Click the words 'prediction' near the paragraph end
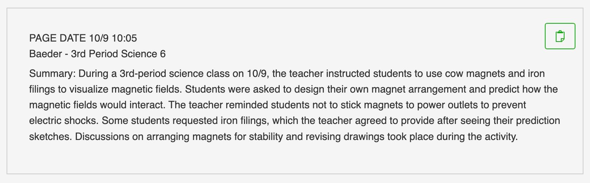The width and height of the screenshot is (590, 183). [x=538, y=121]
